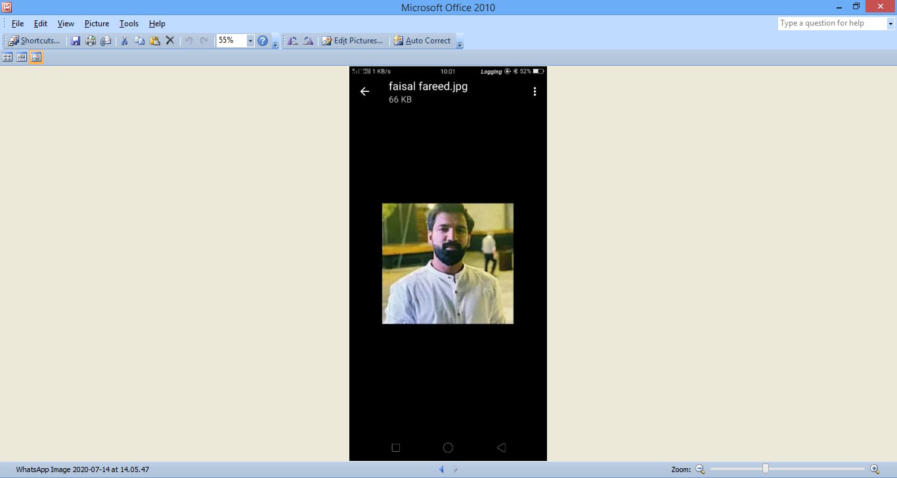
Task: Click the zoom in magnifier icon
Action: [875, 469]
